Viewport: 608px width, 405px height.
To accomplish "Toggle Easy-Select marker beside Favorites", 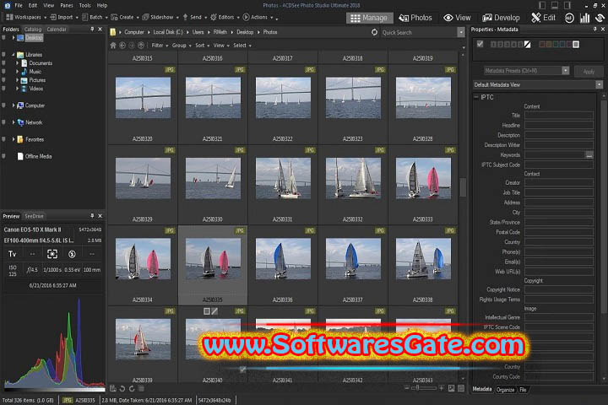I will [4, 139].
